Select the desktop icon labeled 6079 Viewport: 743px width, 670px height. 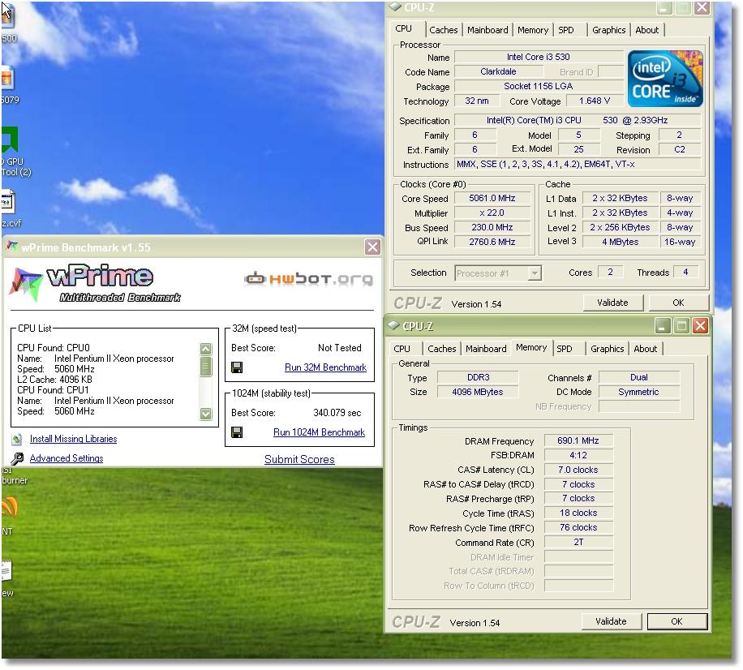point(9,85)
